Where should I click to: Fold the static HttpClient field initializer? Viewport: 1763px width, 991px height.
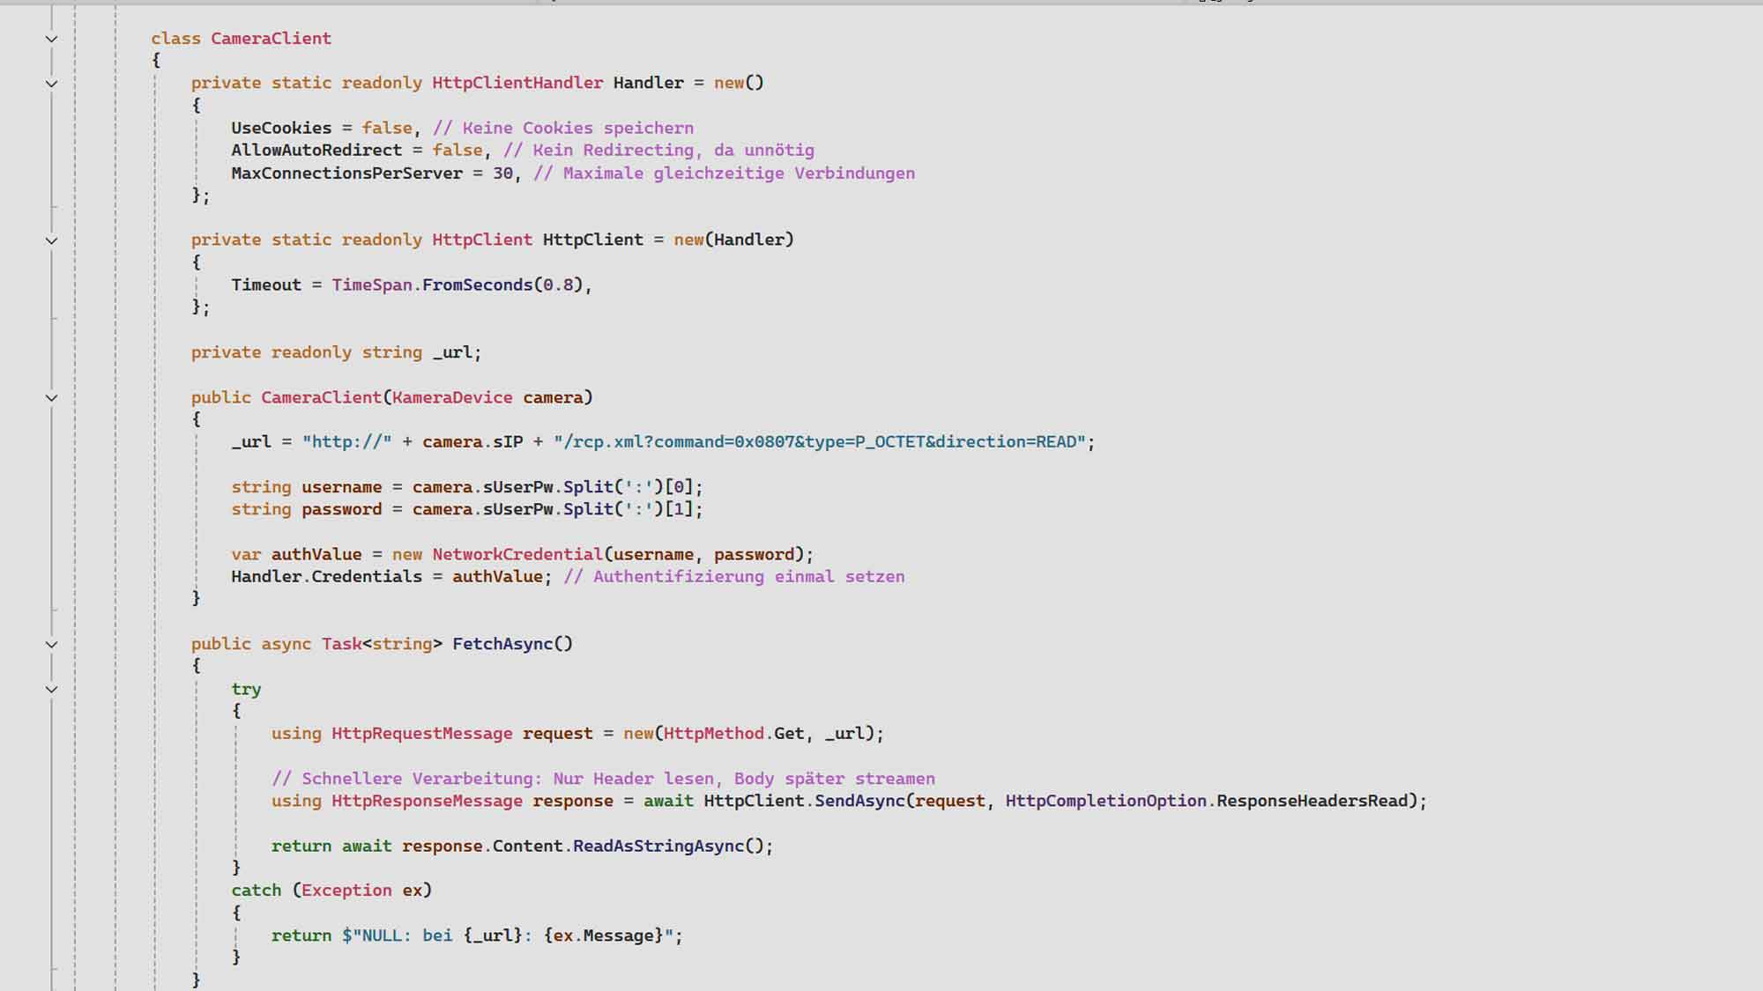coord(51,240)
